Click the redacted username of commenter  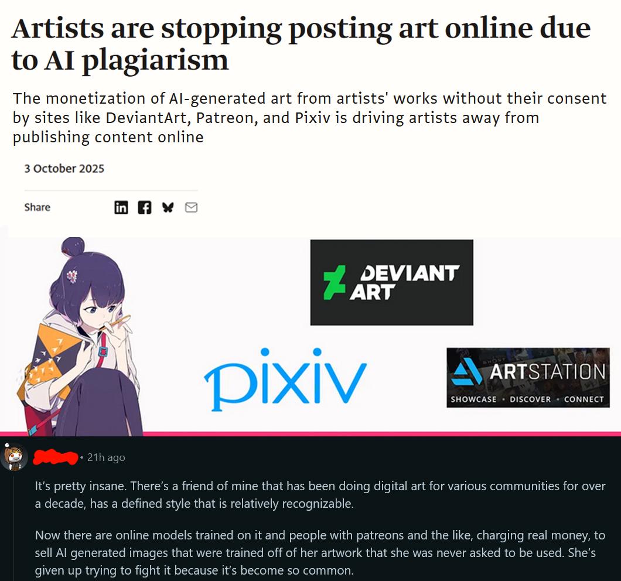pos(55,457)
